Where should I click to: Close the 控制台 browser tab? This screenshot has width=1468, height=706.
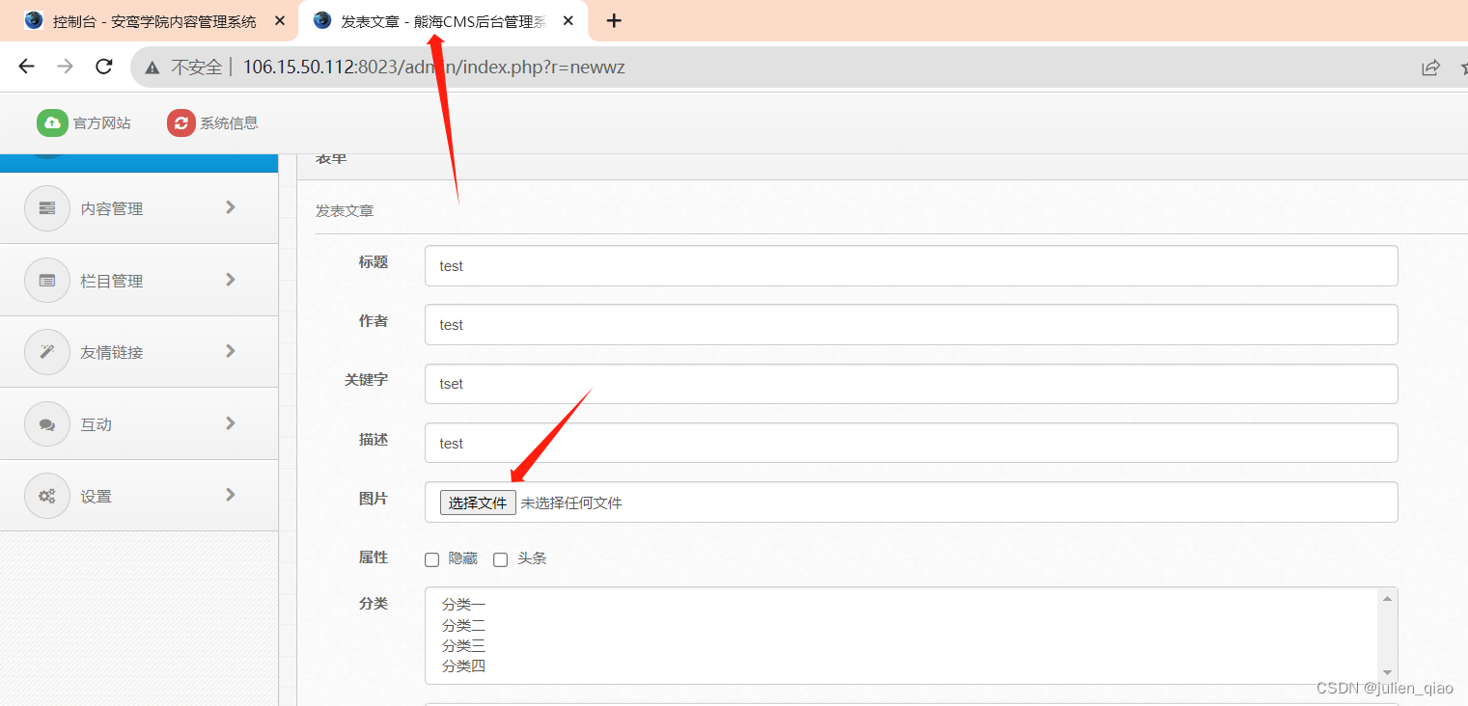[280, 20]
